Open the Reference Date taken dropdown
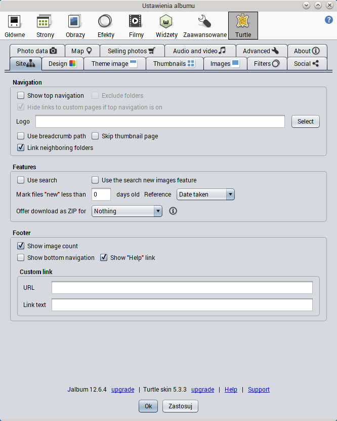Viewport: 337px width, 421px height. tap(205, 195)
